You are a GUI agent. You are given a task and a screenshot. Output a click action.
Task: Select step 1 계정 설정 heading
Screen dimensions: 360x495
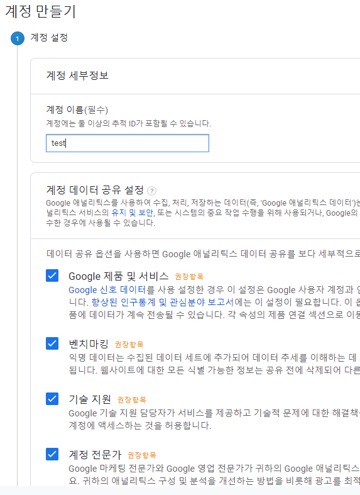(49, 38)
